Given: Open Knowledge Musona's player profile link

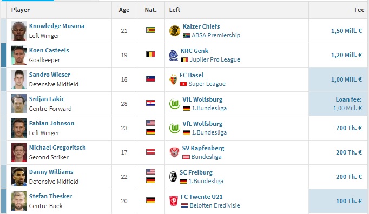Looking at the screenshot, I should pos(57,26).
